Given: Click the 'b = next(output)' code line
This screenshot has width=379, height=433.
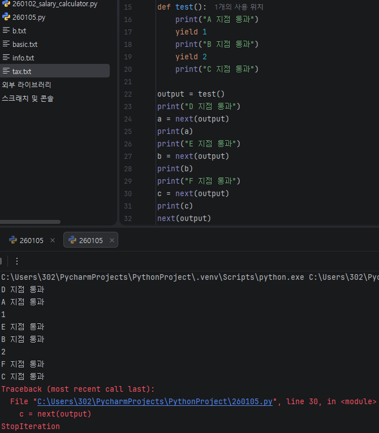Looking at the screenshot, I should 193,157.
